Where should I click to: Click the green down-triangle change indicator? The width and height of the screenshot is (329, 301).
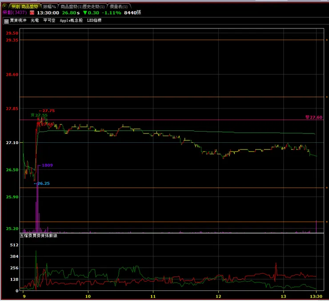point(85,13)
